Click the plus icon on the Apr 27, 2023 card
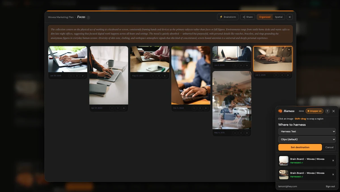 coord(124,108)
